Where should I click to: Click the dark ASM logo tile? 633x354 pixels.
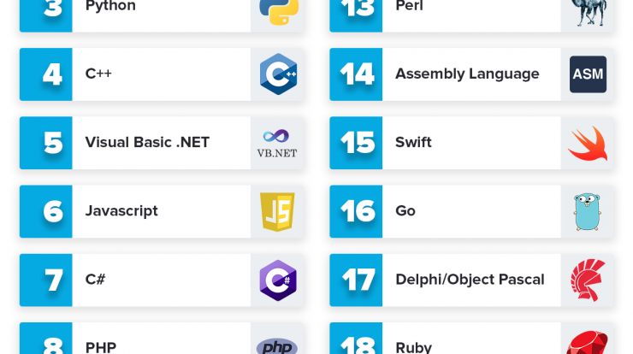pyautogui.click(x=589, y=74)
